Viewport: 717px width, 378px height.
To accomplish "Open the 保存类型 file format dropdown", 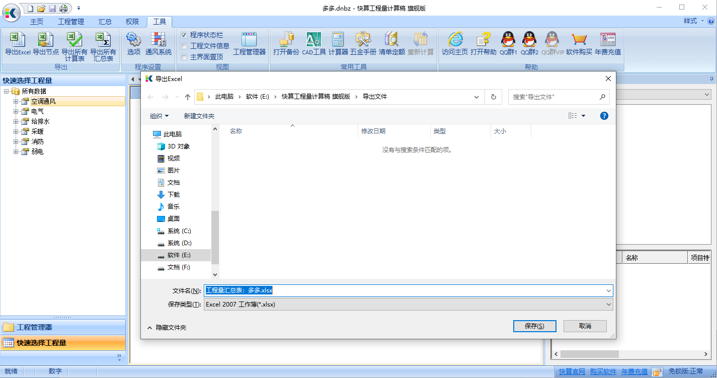I will (608, 304).
